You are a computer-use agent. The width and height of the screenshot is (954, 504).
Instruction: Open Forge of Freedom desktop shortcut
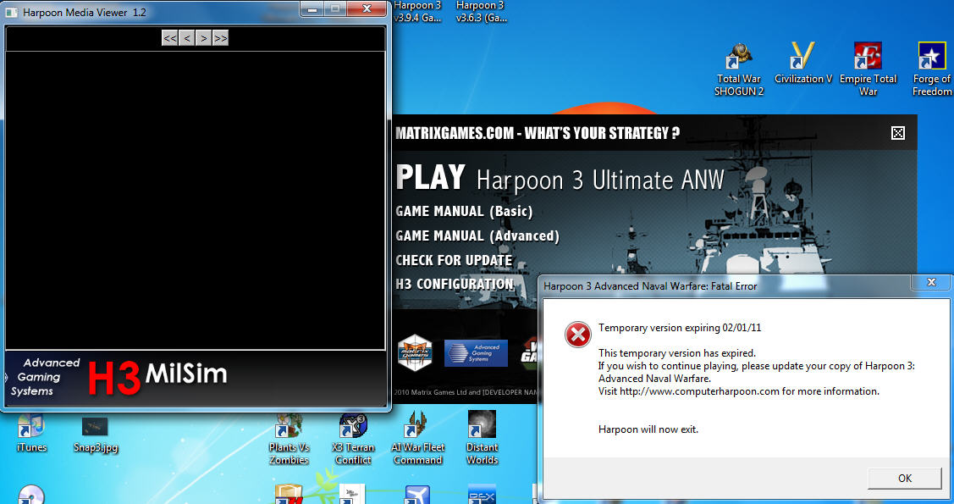(931, 69)
